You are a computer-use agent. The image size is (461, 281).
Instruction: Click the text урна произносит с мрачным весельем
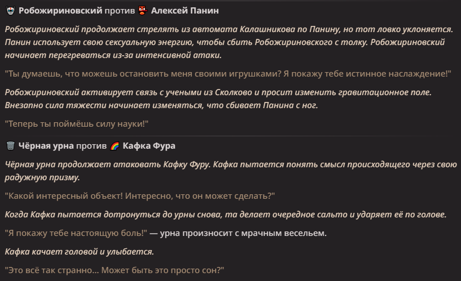[243, 233]
